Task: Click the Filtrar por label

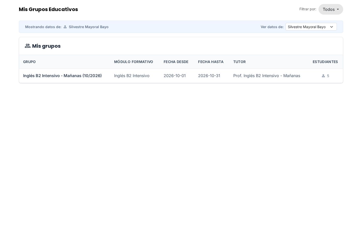Action: [x=308, y=9]
